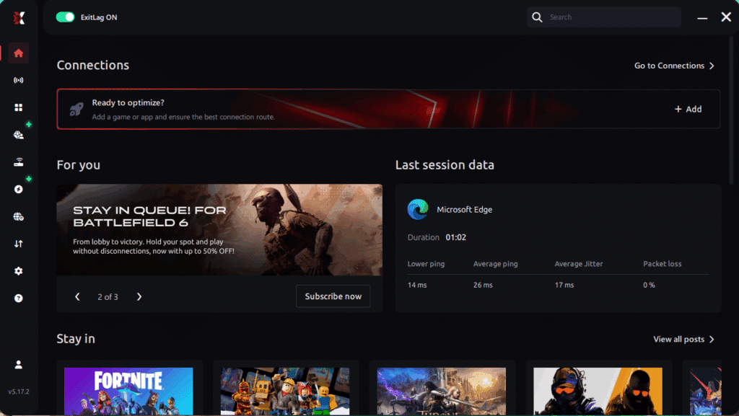Click the vertical scrollbar on right edge
The height and width of the screenshot is (416, 739).
(x=731, y=110)
